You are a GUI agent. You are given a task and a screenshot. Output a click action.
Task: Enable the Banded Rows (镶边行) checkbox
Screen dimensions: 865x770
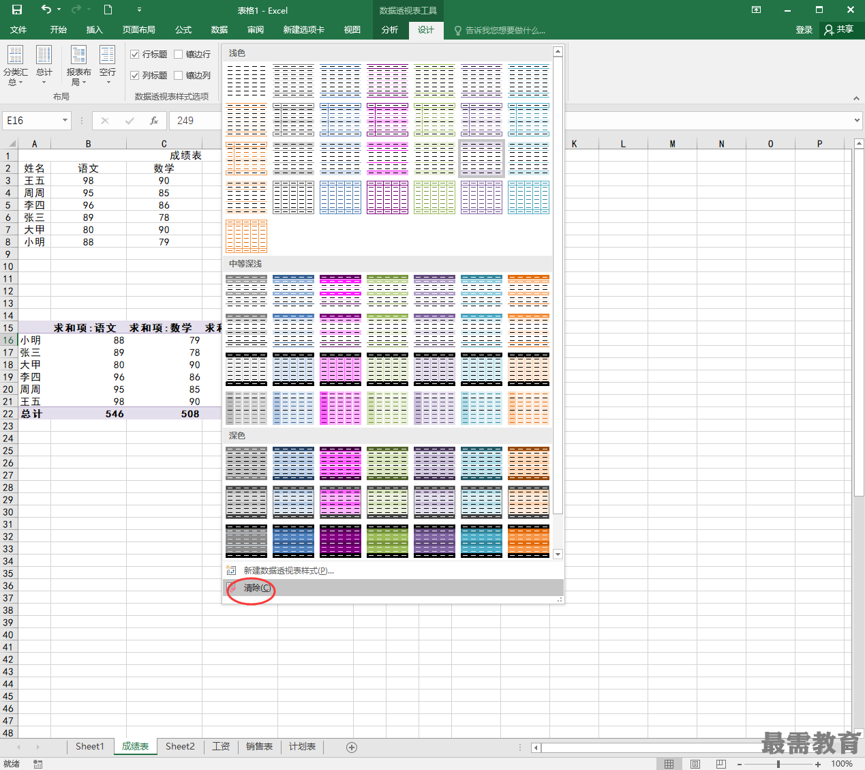click(179, 54)
